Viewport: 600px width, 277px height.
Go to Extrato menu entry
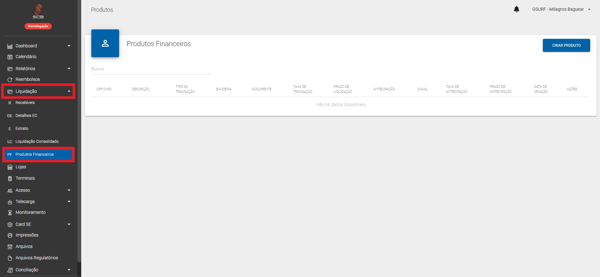pyautogui.click(x=22, y=129)
